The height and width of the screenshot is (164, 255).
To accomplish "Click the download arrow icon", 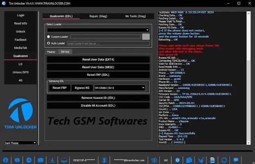I will [52, 160].
